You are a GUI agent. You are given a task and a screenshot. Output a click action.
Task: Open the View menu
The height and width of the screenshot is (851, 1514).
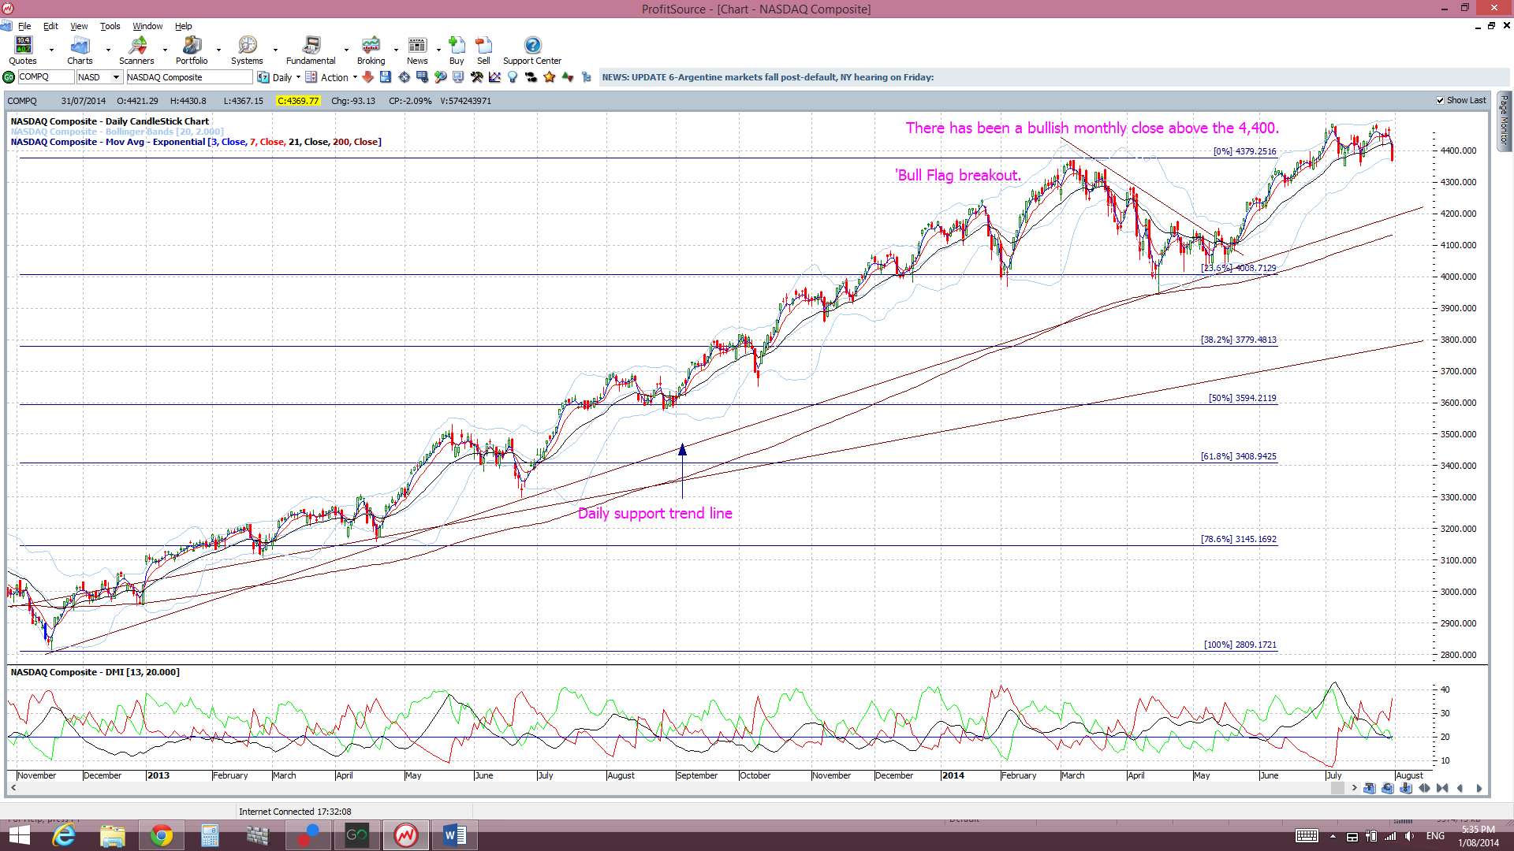tap(79, 26)
